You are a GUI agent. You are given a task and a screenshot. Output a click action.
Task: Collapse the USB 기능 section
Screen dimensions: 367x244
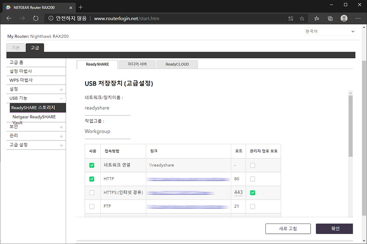click(x=61, y=98)
